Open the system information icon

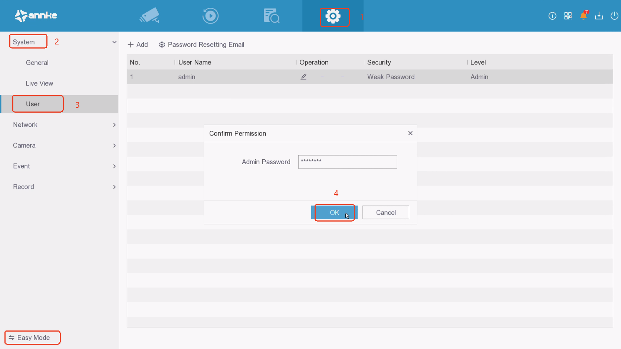click(552, 16)
